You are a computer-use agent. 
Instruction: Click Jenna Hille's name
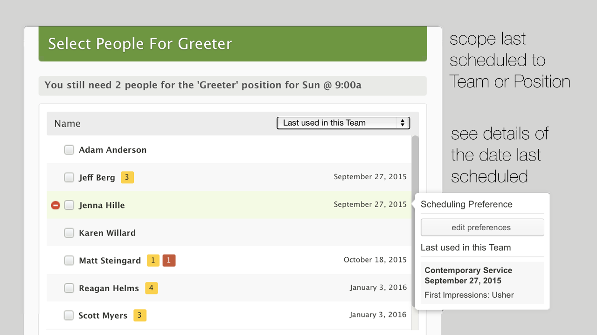[x=102, y=205]
